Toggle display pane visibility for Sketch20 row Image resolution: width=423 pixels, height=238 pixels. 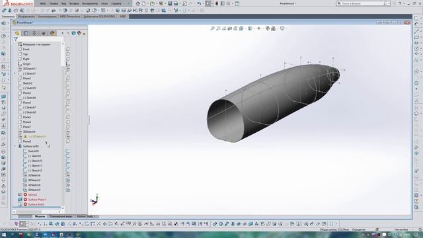pos(67,151)
